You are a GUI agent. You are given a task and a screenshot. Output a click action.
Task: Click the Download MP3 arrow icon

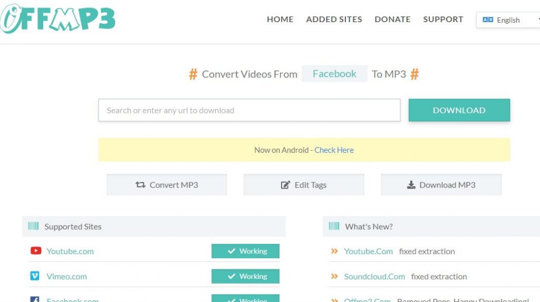pos(411,185)
